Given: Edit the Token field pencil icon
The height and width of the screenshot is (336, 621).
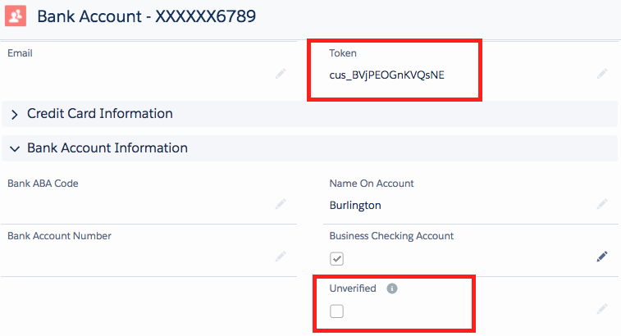Looking at the screenshot, I should [x=601, y=74].
